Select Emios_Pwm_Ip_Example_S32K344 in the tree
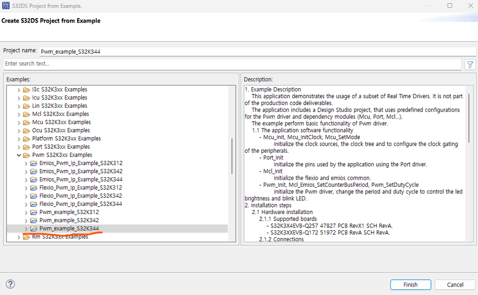 click(x=81, y=180)
